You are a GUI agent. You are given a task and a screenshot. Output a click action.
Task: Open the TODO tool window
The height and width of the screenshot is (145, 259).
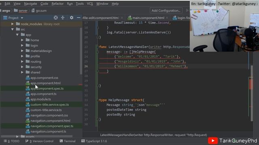(11, 141)
